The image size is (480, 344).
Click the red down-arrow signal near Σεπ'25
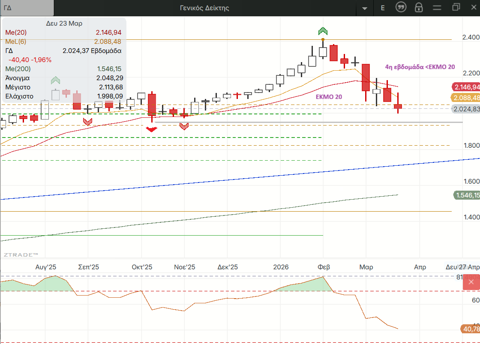pos(87,122)
